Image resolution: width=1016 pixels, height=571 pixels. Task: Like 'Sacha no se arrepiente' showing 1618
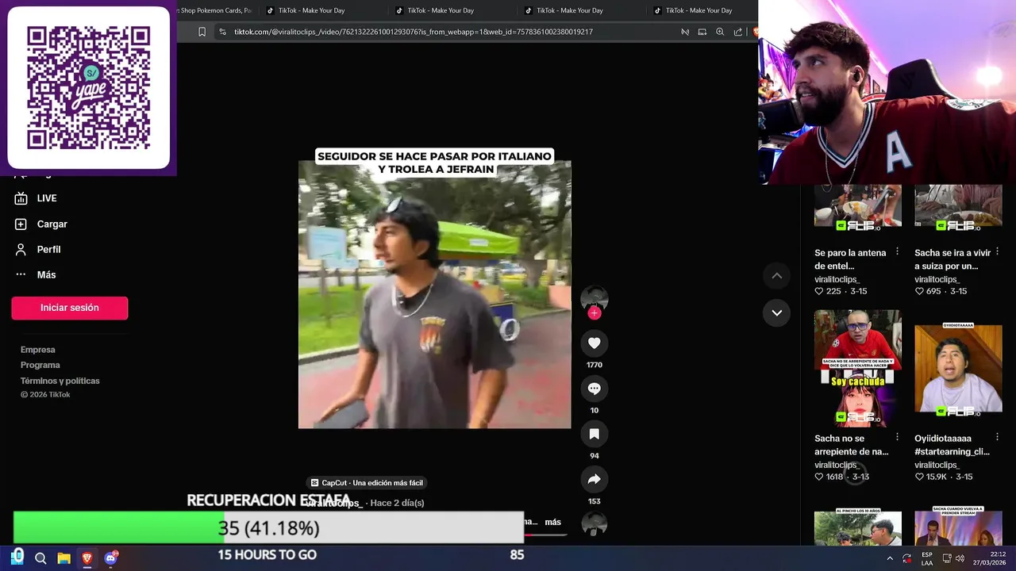tap(819, 477)
